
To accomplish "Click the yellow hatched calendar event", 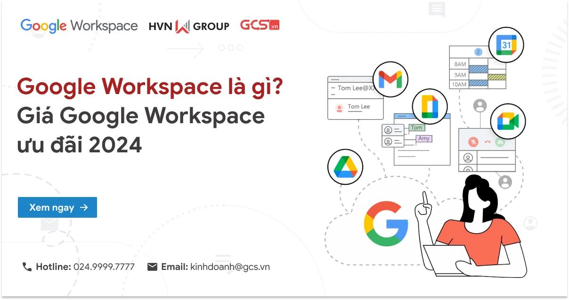I will click(x=497, y=77).
